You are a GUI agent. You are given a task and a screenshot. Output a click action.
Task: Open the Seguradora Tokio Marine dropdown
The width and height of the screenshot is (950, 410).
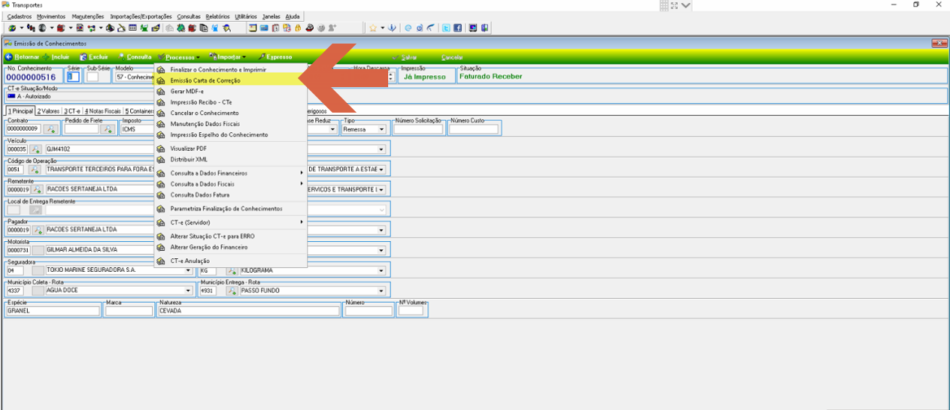tap(189, 270)
